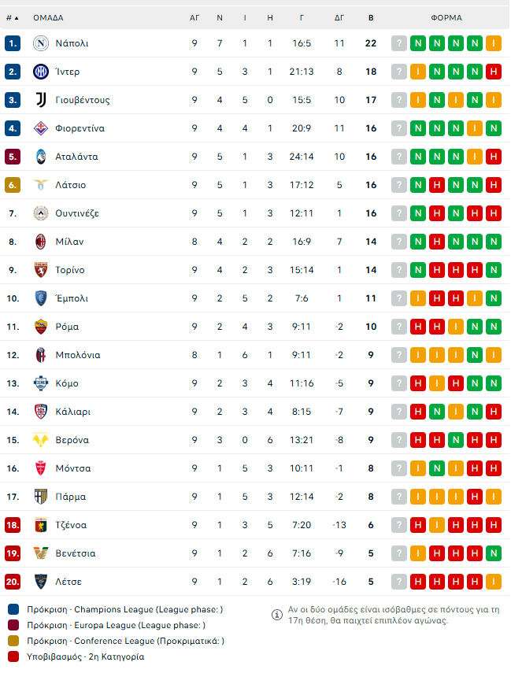Screen dimensions: 511x673
Task: Click the ΟΜΑΔΑ column header
Action: pyautogui.click(x=48, y=17)
